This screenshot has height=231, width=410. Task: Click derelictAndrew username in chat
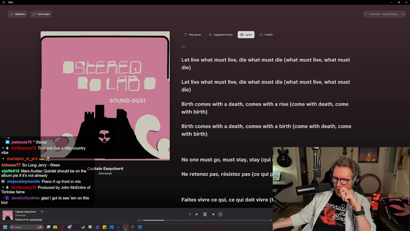point(26,198)
